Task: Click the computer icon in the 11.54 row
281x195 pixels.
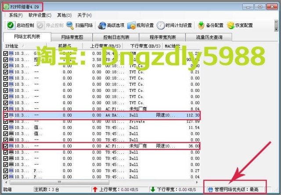Action: (x=11, y=127)
